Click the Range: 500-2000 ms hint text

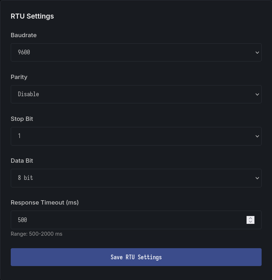click(37, 234)
